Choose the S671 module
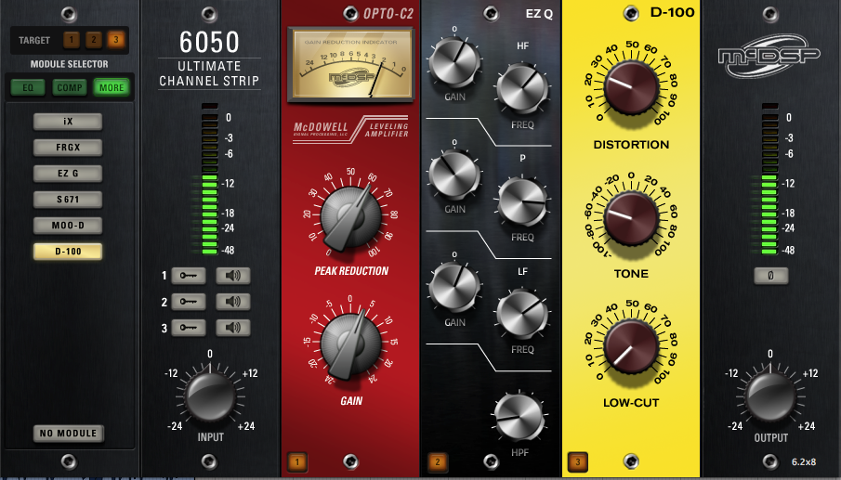 (68, 200)
